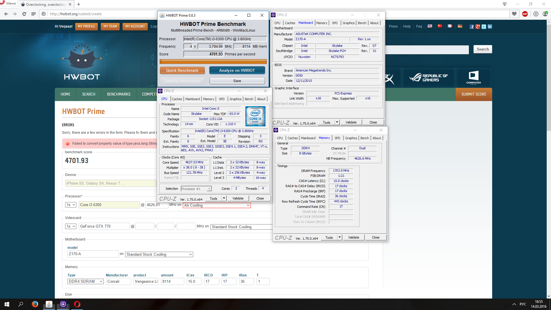Click Quick Benchmark in HWBOT Prime
551x310 pixels.
(182, 70)
